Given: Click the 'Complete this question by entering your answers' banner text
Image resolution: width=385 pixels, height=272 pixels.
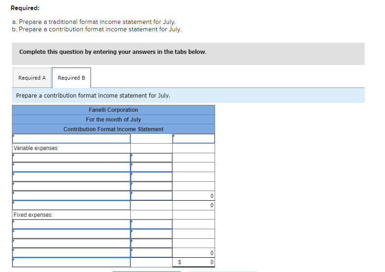Looking at the screenshot, I should pyautogui.click(x=113, y=52).
